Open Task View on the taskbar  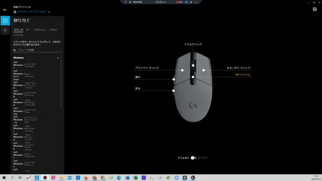click(x=20, y=178)
